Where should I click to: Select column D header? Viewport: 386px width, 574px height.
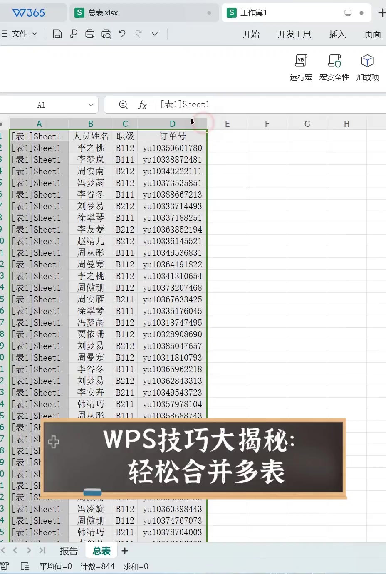[x=172, y=124]
